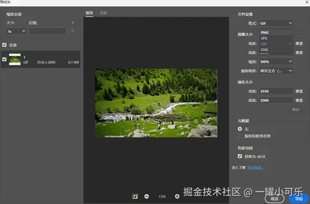Image resolution: width=310 pixels, height=204 pixels.
Task: Select the 无 metadata radio option
Action: pyautogui.click(x=240, y=129)
